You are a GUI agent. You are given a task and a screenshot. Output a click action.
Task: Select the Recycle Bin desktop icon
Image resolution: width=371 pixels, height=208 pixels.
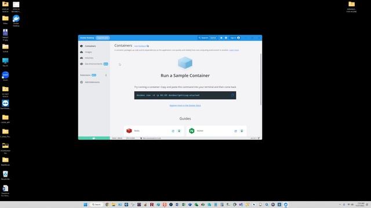point(5,176)
